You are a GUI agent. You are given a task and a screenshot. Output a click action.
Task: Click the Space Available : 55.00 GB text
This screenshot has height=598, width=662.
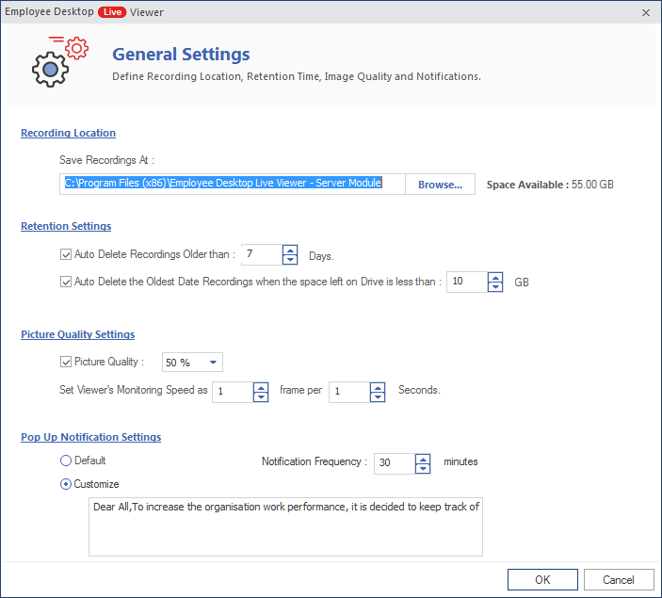[x=550, y=185]
